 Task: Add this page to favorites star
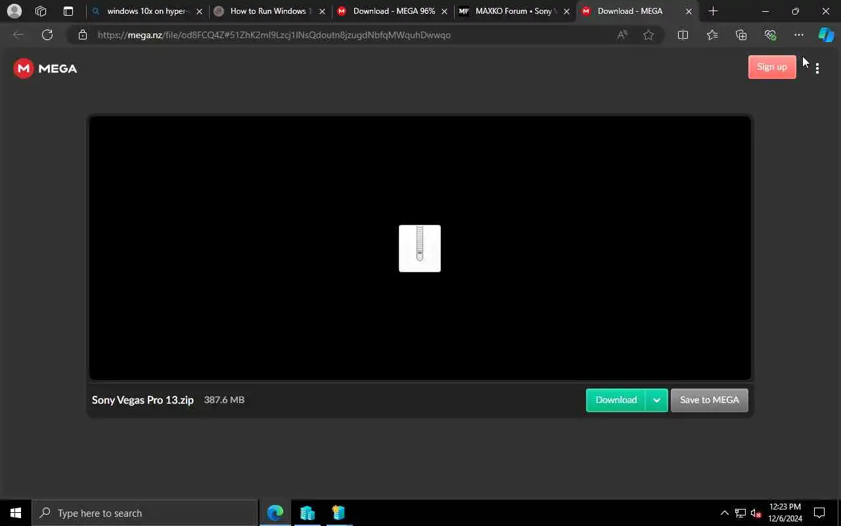click(x=648, y=35)
